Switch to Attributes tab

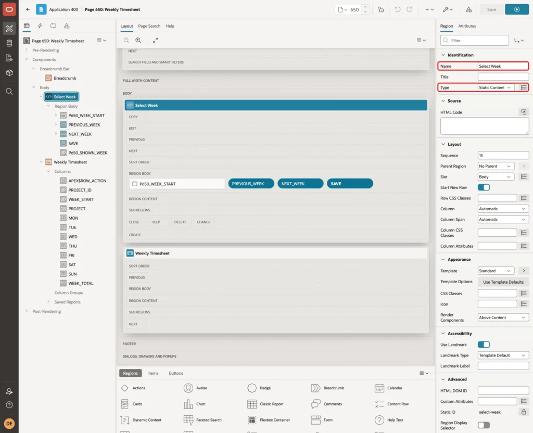467,26
